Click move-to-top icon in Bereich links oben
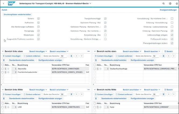This screenshot has height=114, width=179. [71, 56]
